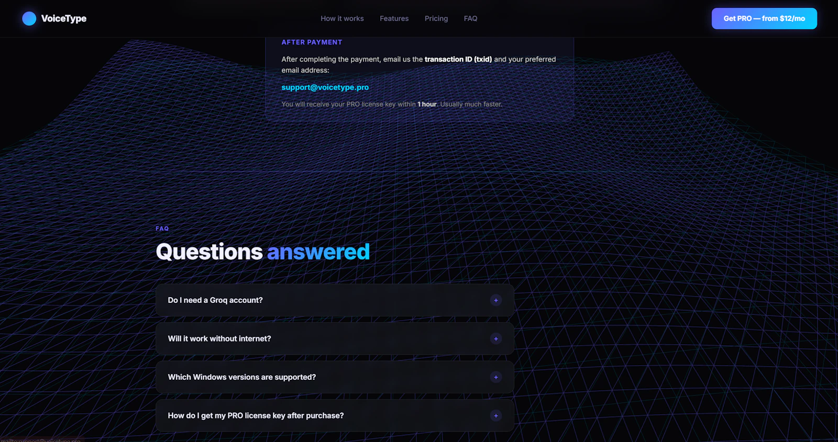Expand "How do I get my PRO license key"
This screenshot has width=838, height=442.
coord(335,415)
